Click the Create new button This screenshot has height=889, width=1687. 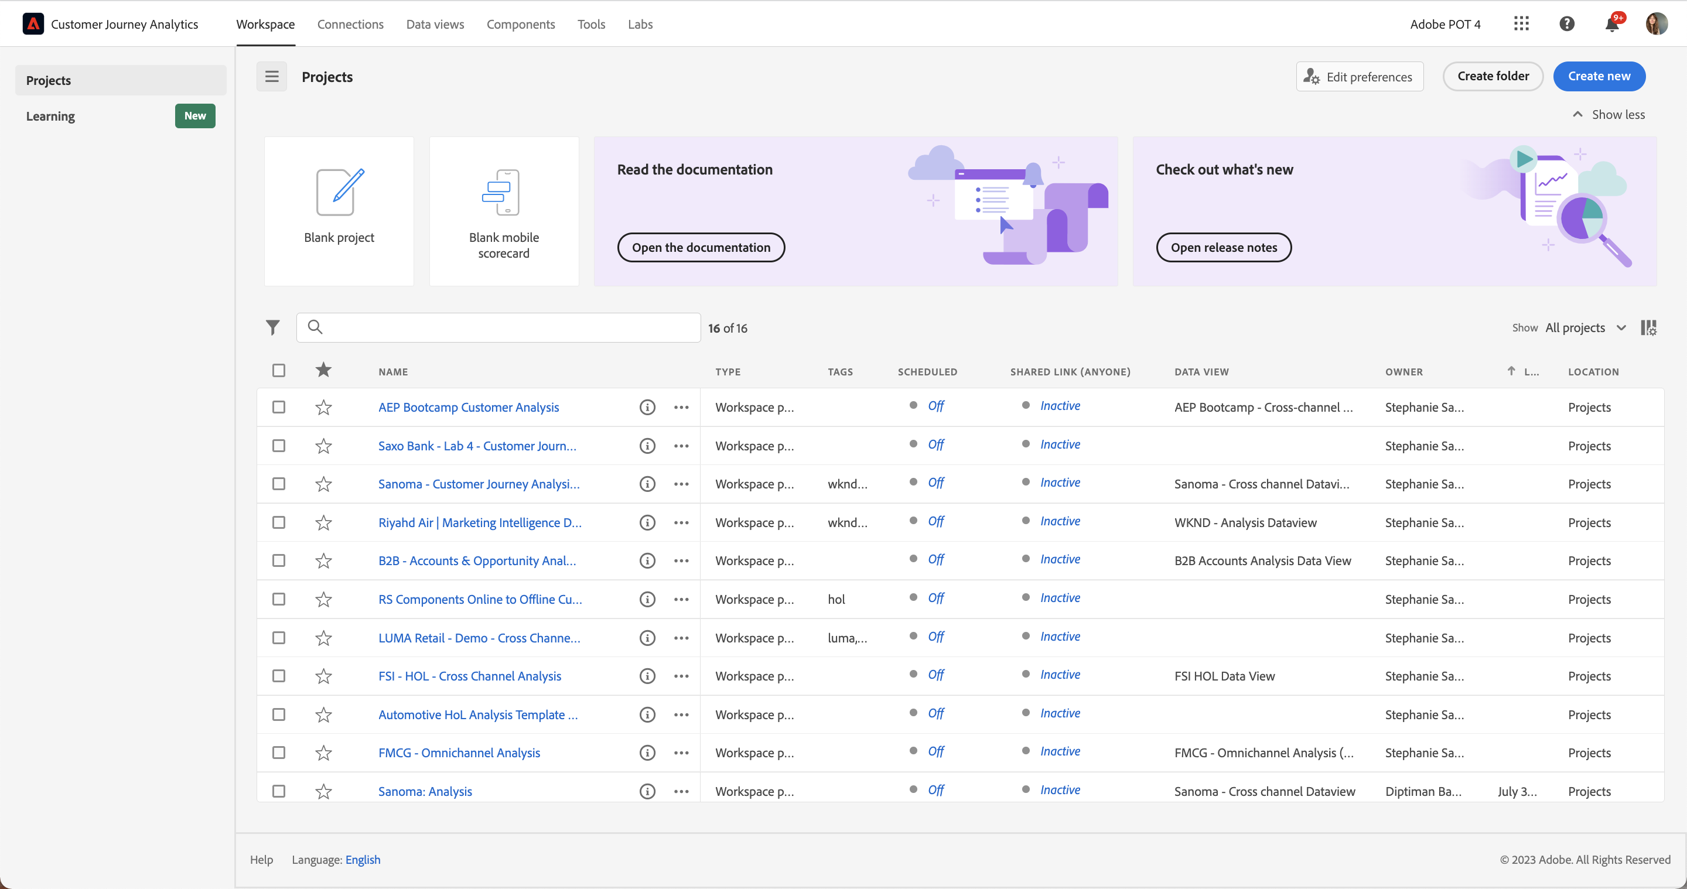[x=1599, y=76]
